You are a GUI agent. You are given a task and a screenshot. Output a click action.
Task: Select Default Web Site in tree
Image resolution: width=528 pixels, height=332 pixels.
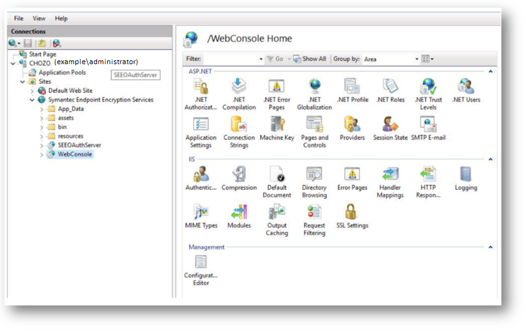(x=70, y=90)
